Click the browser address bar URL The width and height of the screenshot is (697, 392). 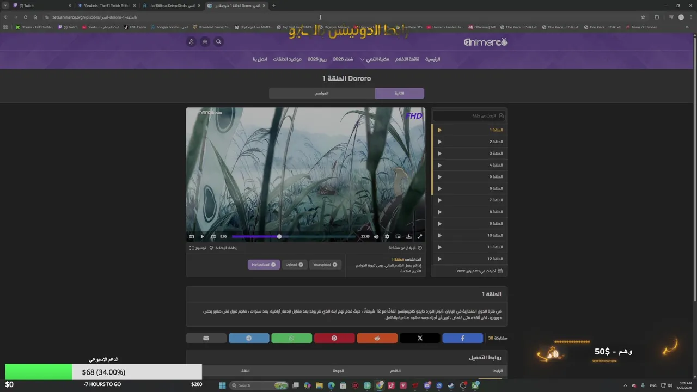coord(95,17)
